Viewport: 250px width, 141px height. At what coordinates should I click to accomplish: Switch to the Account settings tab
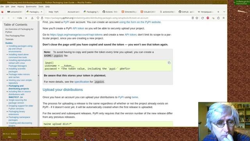point(73,12)
